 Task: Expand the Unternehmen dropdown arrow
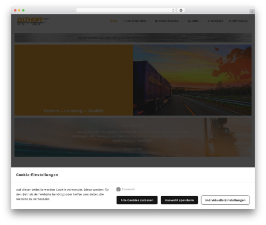point(149,21)
